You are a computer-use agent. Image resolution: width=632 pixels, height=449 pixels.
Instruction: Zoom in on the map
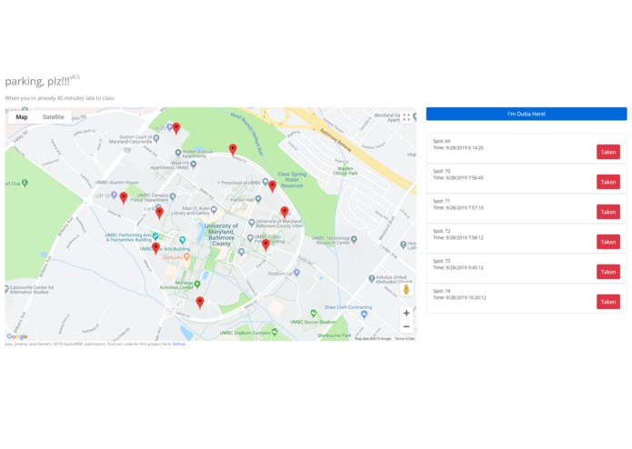click(x=406, y=313)
